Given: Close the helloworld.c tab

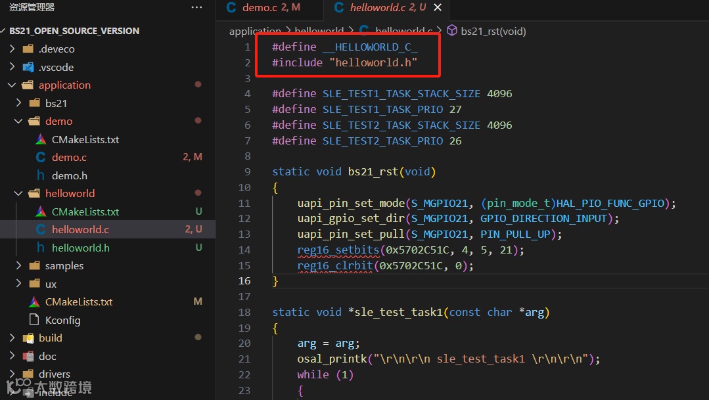Looking at the screenshot, I should click(x=438, y=8).
